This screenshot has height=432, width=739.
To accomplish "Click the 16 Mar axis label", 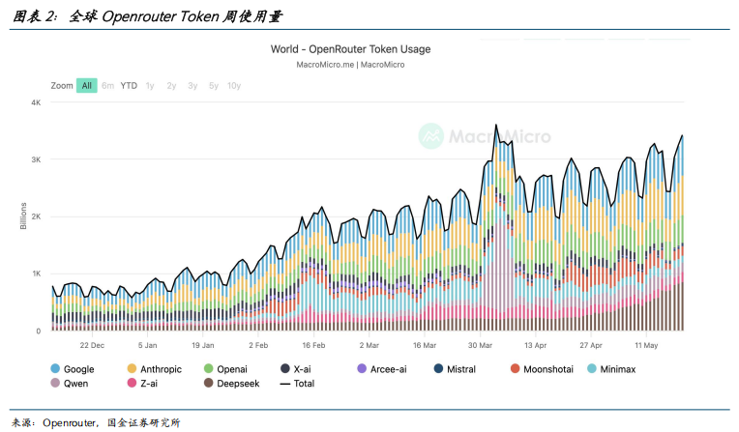I will (425, 345).
